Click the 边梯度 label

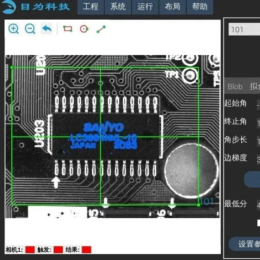(235, 158)
